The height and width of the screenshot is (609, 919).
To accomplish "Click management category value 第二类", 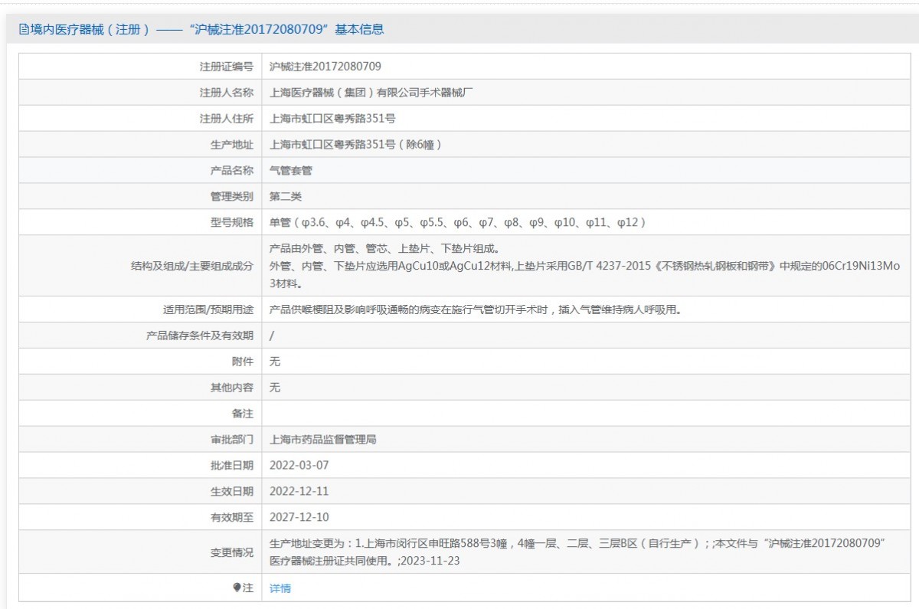I will point(286,196).
